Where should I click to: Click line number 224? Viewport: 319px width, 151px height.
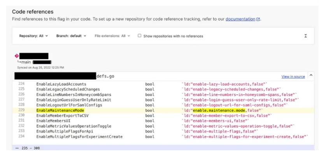21,84
